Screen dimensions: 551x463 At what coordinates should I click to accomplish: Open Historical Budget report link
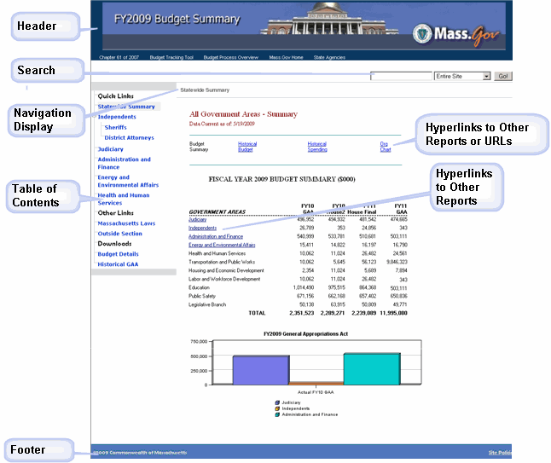(x=247, y=147)
